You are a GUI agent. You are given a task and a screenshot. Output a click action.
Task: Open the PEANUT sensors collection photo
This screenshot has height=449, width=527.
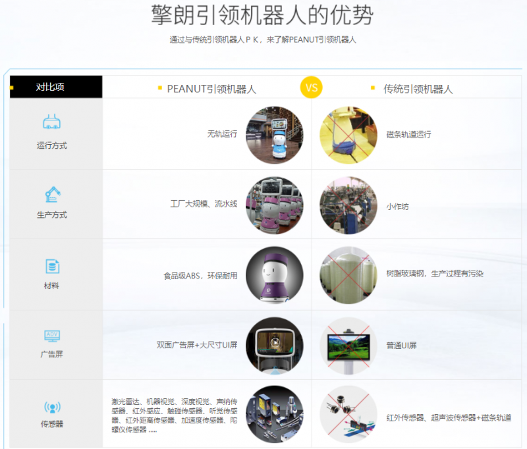(x=275, y=414)
